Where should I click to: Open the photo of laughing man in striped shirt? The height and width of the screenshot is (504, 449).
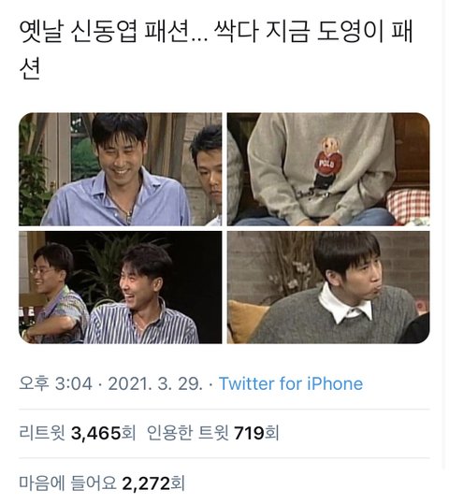pos(121,287)
